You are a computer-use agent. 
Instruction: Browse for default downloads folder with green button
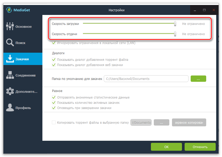pyautogui.click(x=198, y=79)
